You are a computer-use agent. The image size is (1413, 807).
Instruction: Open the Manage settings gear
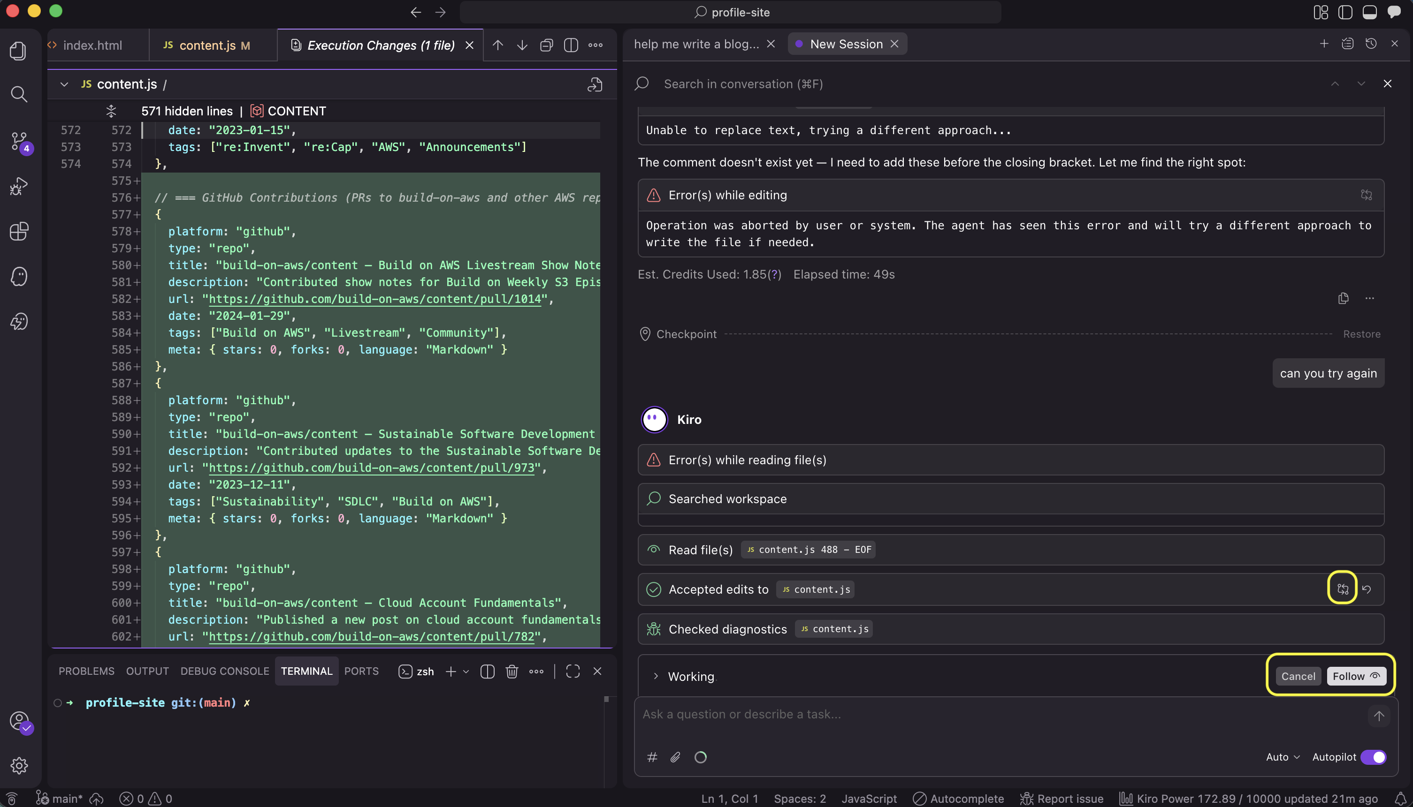click(18, 765)
